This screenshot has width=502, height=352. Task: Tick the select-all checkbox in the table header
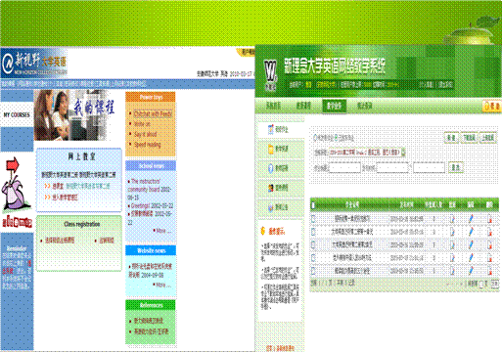[313, 205]
